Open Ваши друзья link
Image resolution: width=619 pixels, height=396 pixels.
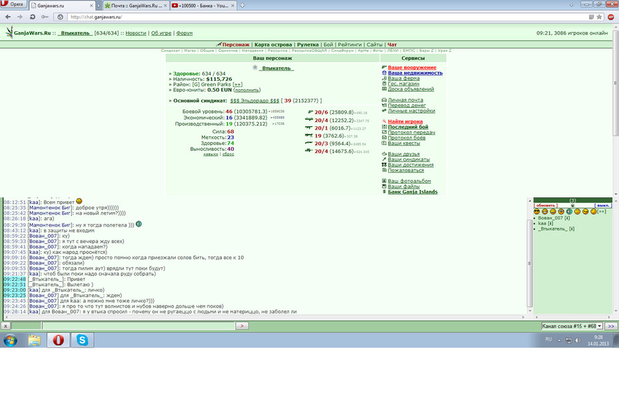(x=403, y=154)
